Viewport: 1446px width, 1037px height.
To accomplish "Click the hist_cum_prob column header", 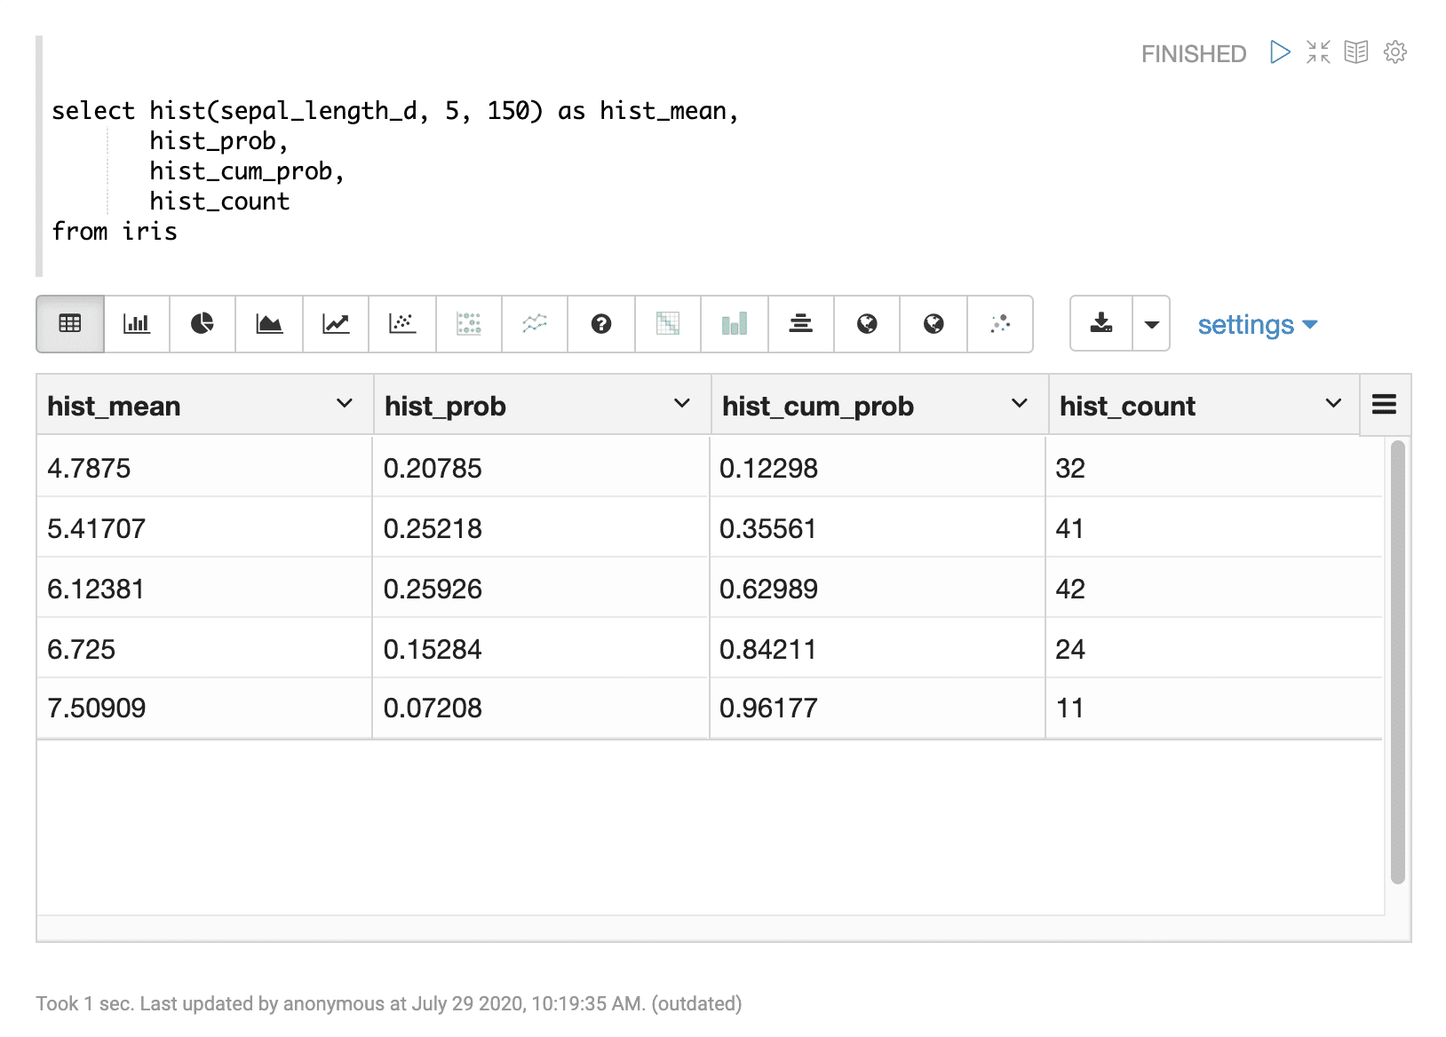I will point(818,406).
